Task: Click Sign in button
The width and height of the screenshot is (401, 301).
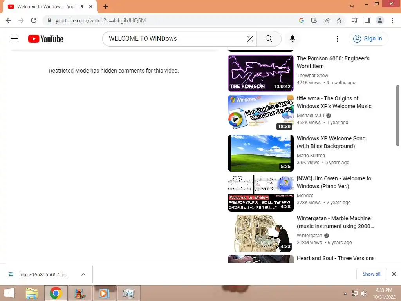Action: point(368,39)
